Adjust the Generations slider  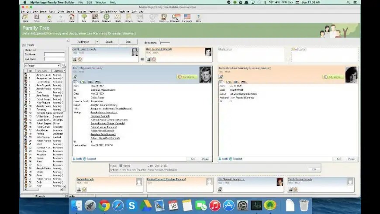[x=165, y=42]
